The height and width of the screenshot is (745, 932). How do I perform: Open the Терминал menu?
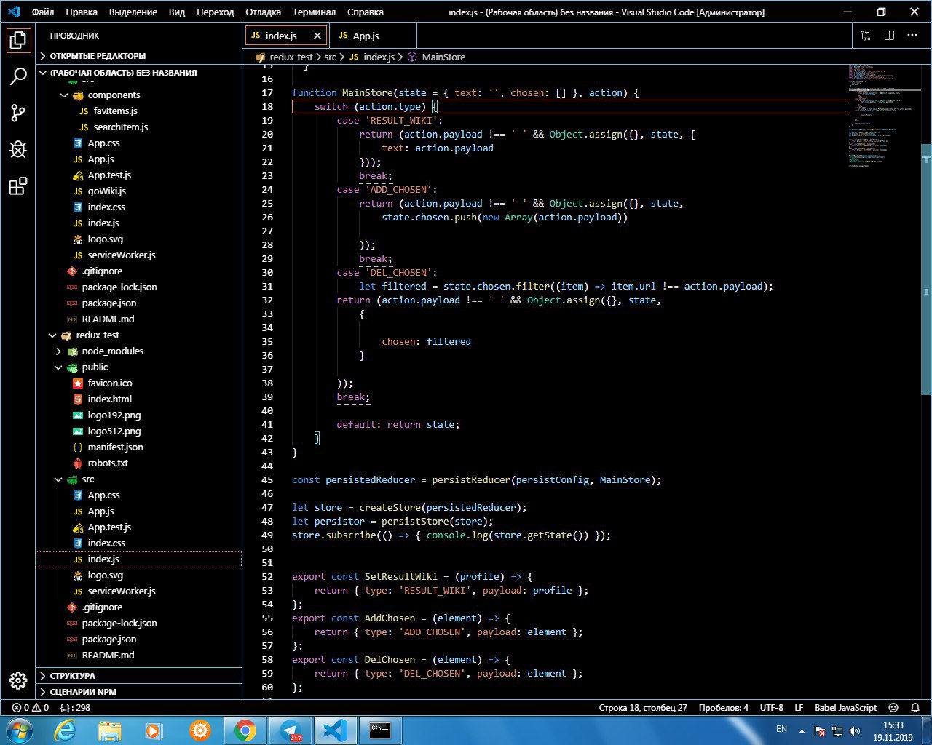click(314, 12)
